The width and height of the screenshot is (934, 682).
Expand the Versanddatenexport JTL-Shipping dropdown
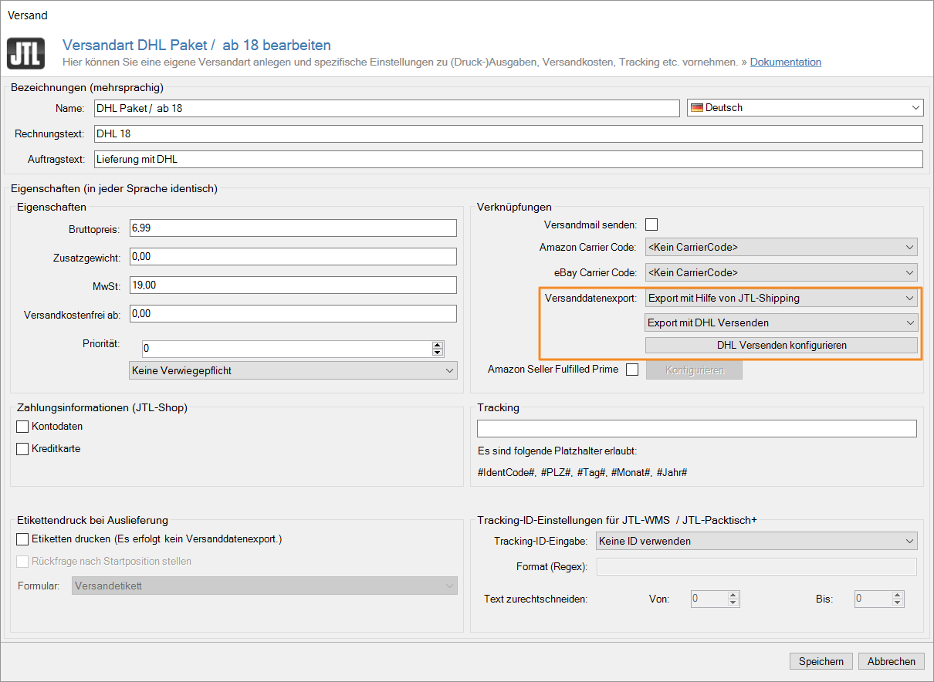point(780,298)
